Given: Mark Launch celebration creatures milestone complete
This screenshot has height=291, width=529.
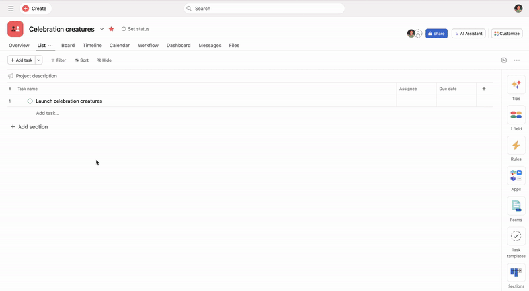Looking at the screenshot, I should (x=30, y=101).
